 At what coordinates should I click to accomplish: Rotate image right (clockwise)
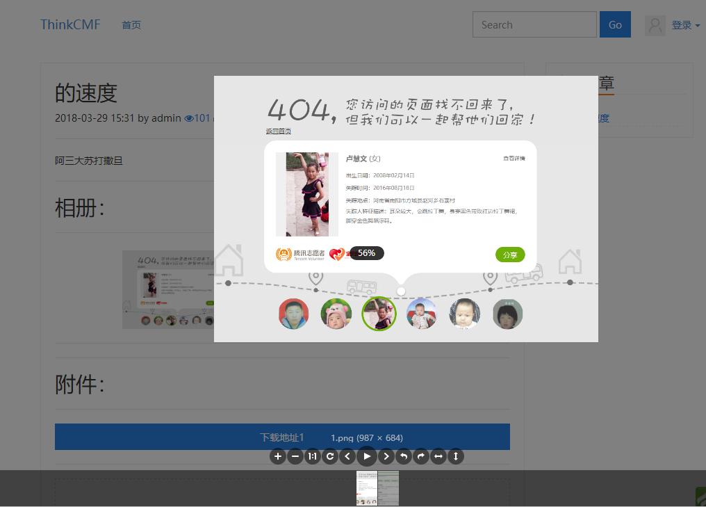point(421,457)
